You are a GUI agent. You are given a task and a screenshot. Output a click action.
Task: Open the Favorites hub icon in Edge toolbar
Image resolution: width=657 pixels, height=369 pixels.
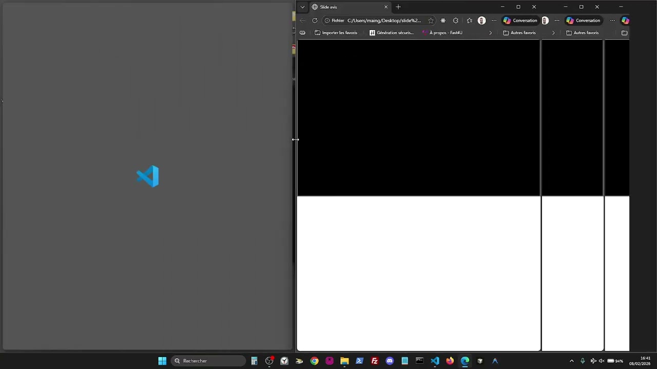pyautogui.click(x=469, y=20)
